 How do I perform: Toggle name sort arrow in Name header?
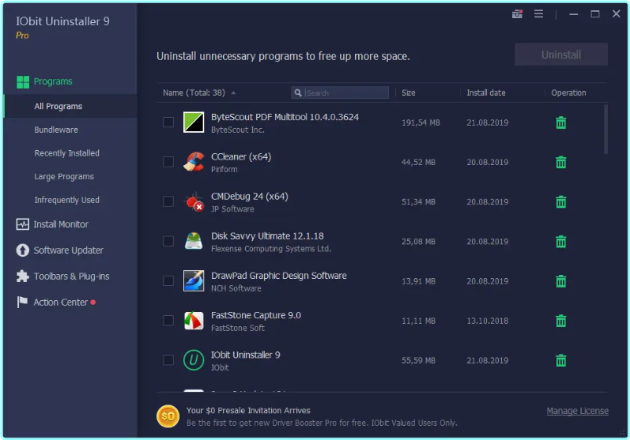pyautogui.click(x=233, y=92)
